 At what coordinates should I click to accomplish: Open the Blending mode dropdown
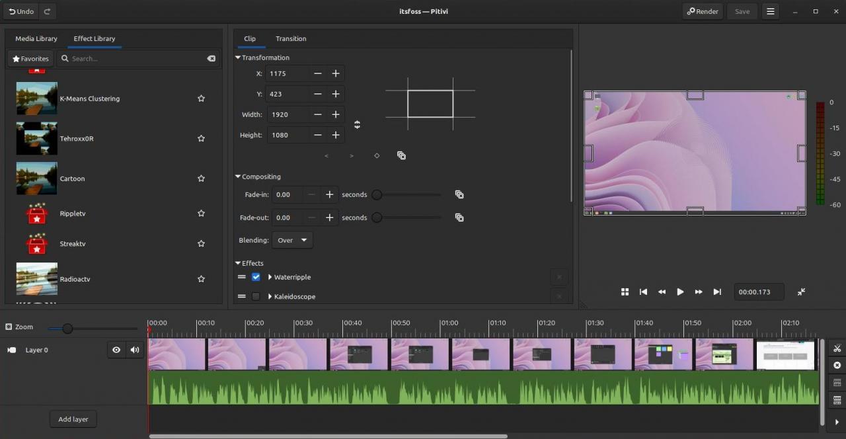click(x=292, y=240)
